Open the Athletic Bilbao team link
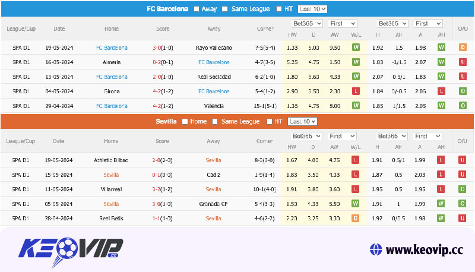Viewport: 475px width, 272px height. [111, 160]
